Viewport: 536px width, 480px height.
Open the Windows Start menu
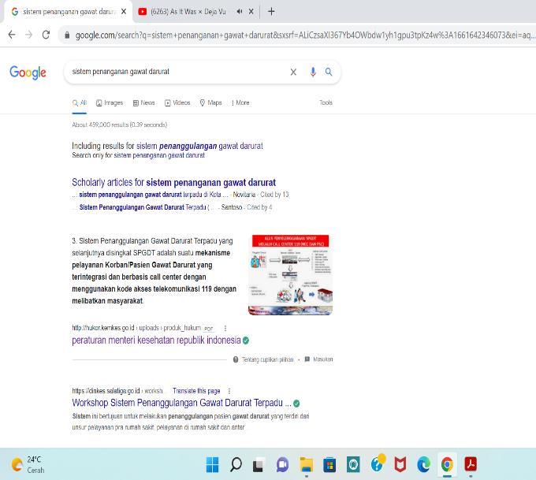pos(212,464)
